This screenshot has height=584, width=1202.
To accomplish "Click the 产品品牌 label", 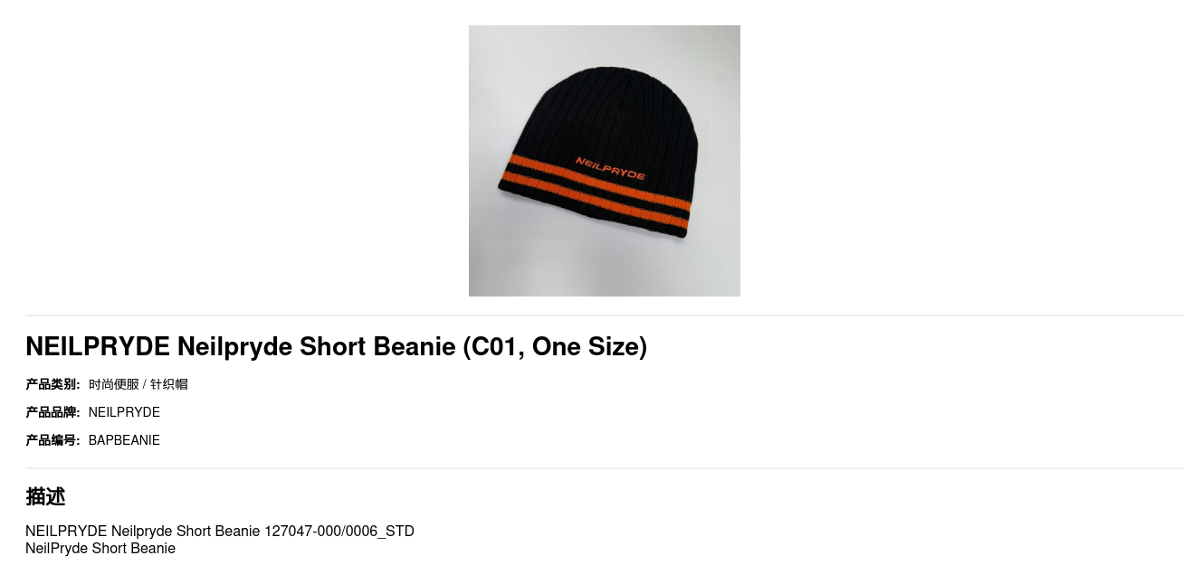I will (52, 412).
